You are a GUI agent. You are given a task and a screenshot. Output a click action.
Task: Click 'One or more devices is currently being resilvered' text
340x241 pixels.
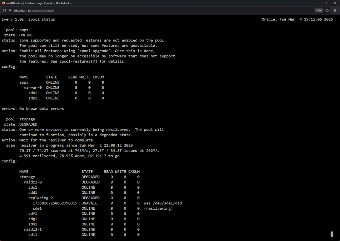click(75, 130)
